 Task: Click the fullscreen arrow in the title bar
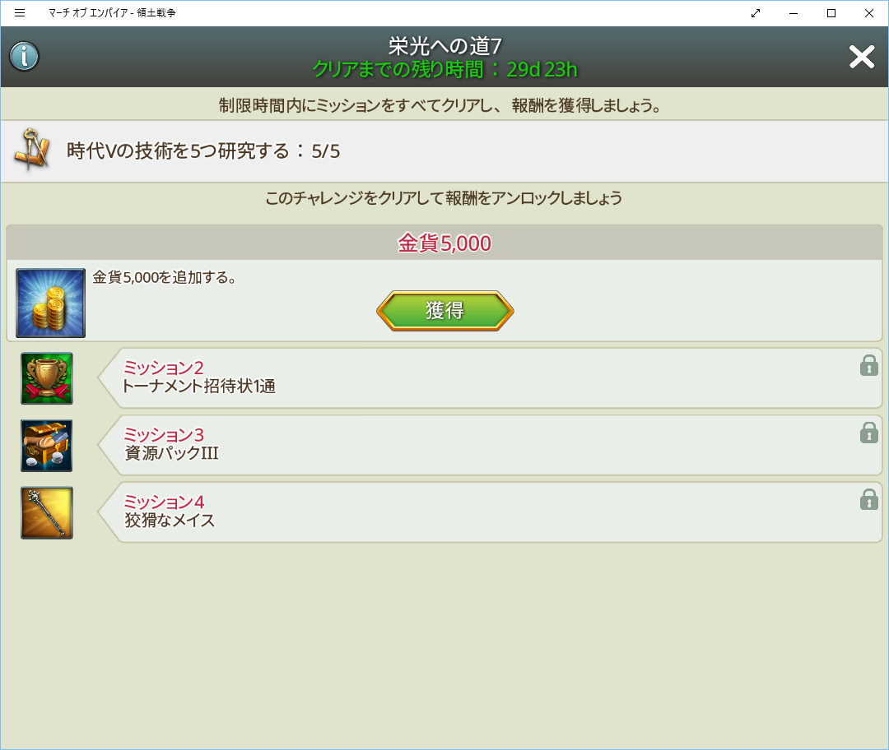755,13
